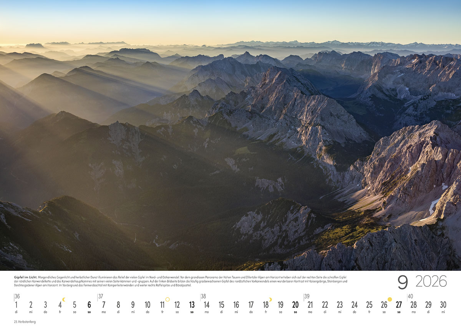Click the crescent moon icon above date 18
This screenshot has height=329, width=461.
270,299
